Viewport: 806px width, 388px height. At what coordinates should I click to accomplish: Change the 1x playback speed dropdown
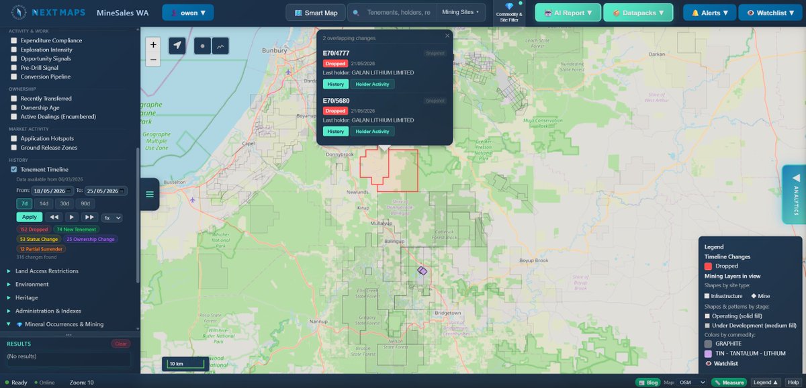pyautogui.click(x=111, y=217)
